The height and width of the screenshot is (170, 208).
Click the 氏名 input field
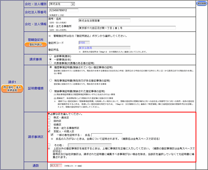(107, 135)
